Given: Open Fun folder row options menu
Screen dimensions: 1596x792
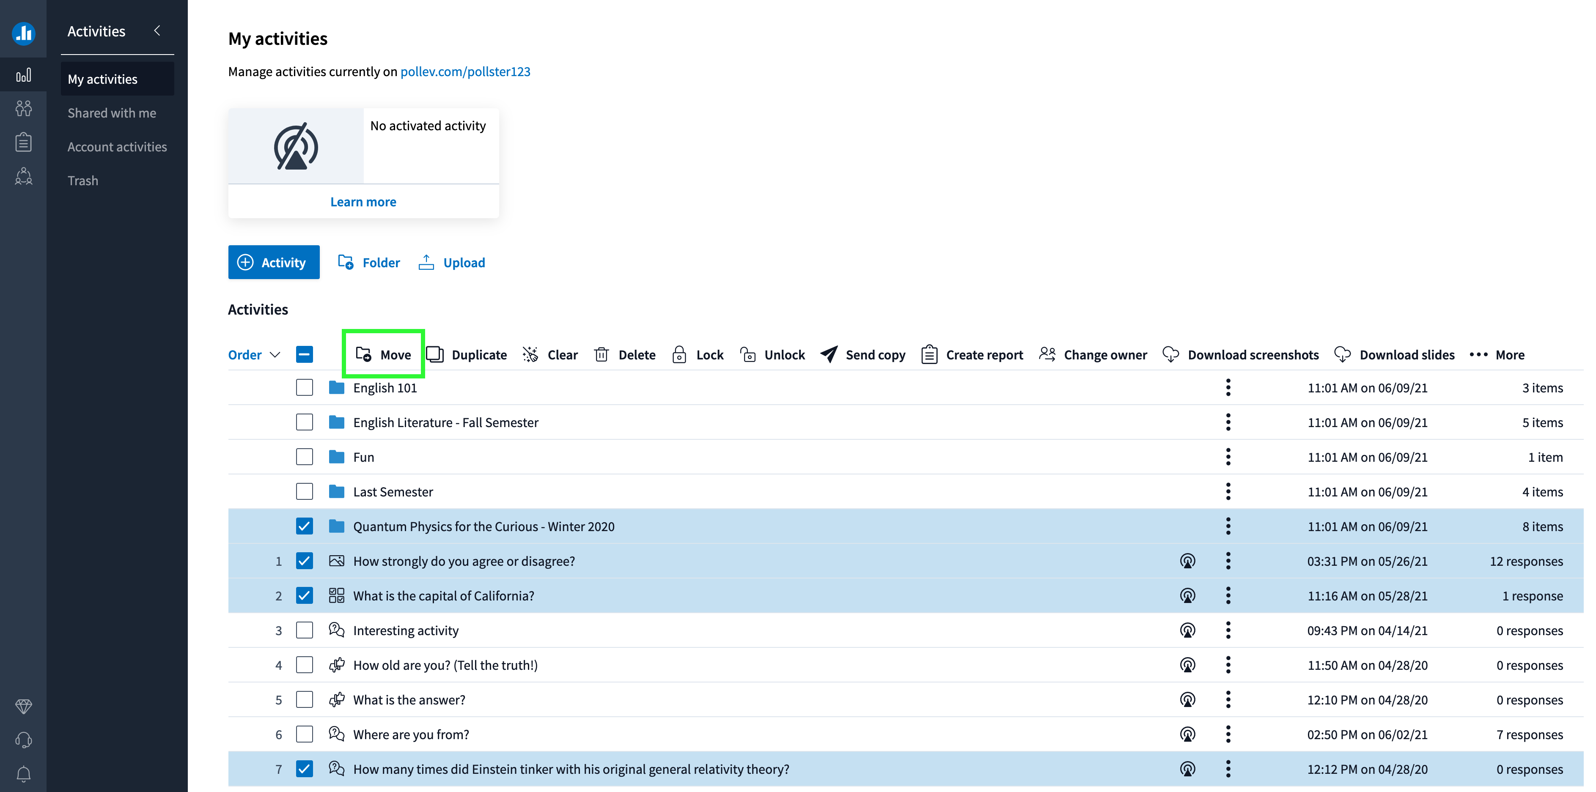Looking at the screenshot, I should coord(1228,457).
